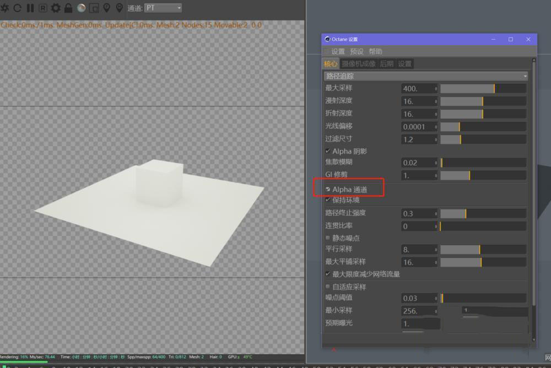This screenshot has height=368, width=551.
Task: Open the 设置 menu in the Octane menu bar
Action: (x=338, y=52)
